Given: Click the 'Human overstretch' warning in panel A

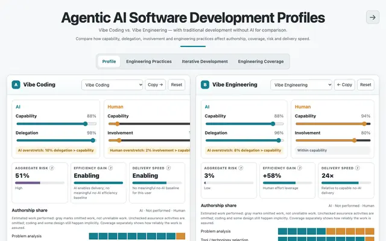Looking at the screenshot, I should (x=150, y=150).
